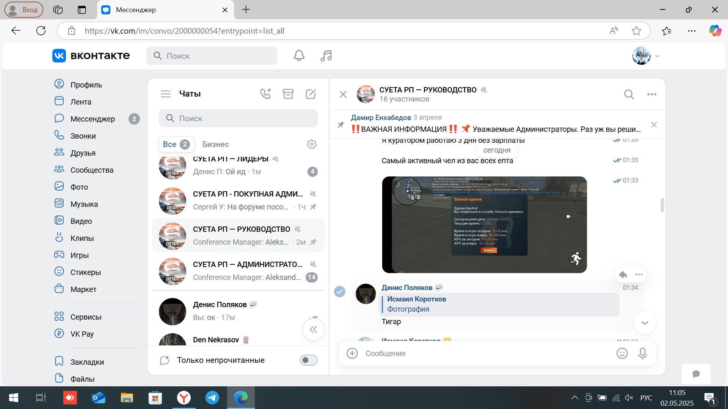Open profile account dropdown arrow
The image size is (728, 409).
click(657, 56)
